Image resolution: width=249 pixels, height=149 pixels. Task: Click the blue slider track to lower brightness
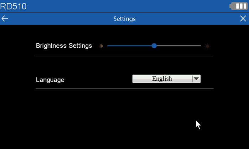(x=129, y=46)
